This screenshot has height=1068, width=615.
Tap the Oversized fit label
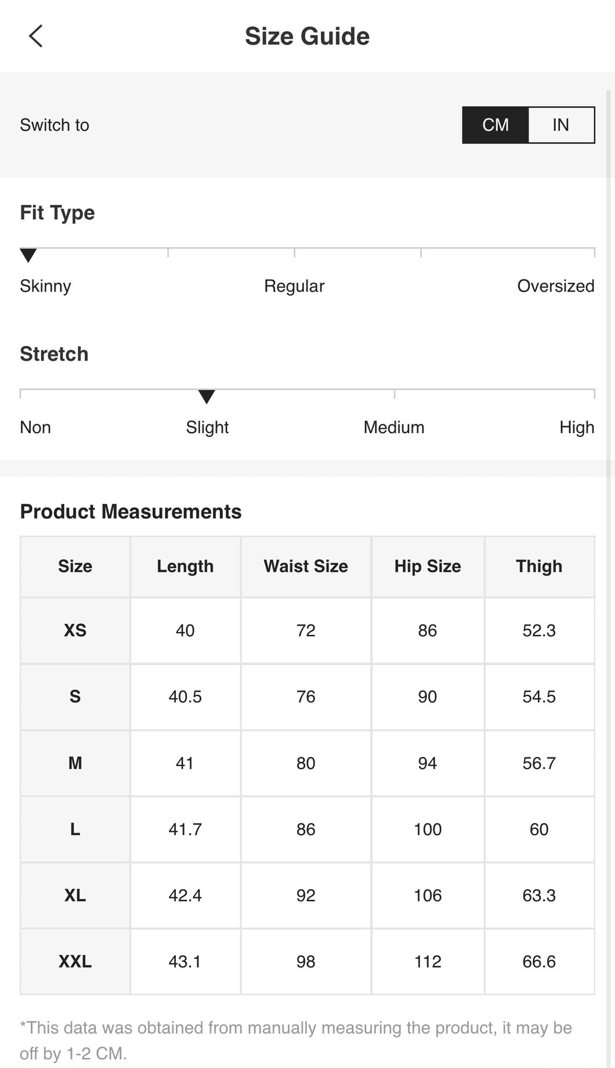pos(556,286)
